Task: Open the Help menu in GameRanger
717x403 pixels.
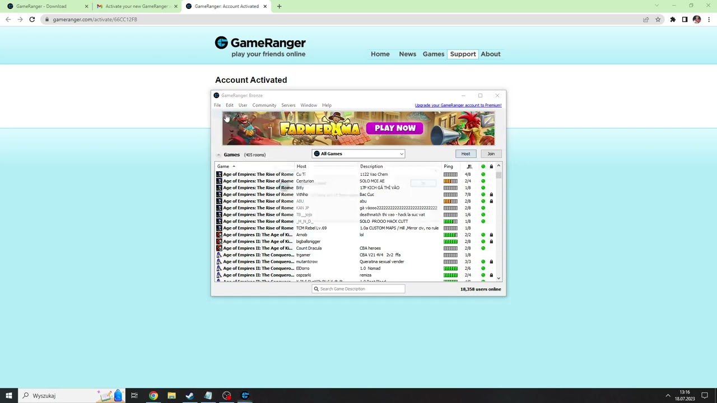Action: pyautogui.click(x=327, y=105)
